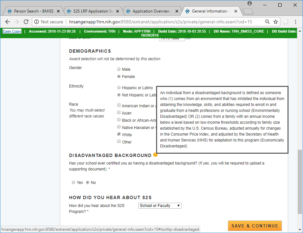Open the School or Faculty dropdown

(160, 206)
